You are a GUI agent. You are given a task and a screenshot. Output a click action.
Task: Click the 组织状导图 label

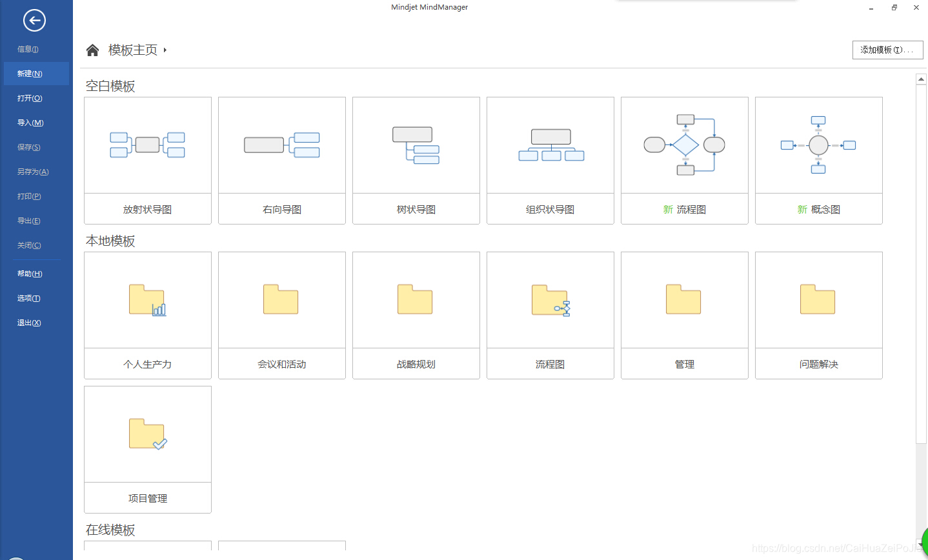[550, 209]
